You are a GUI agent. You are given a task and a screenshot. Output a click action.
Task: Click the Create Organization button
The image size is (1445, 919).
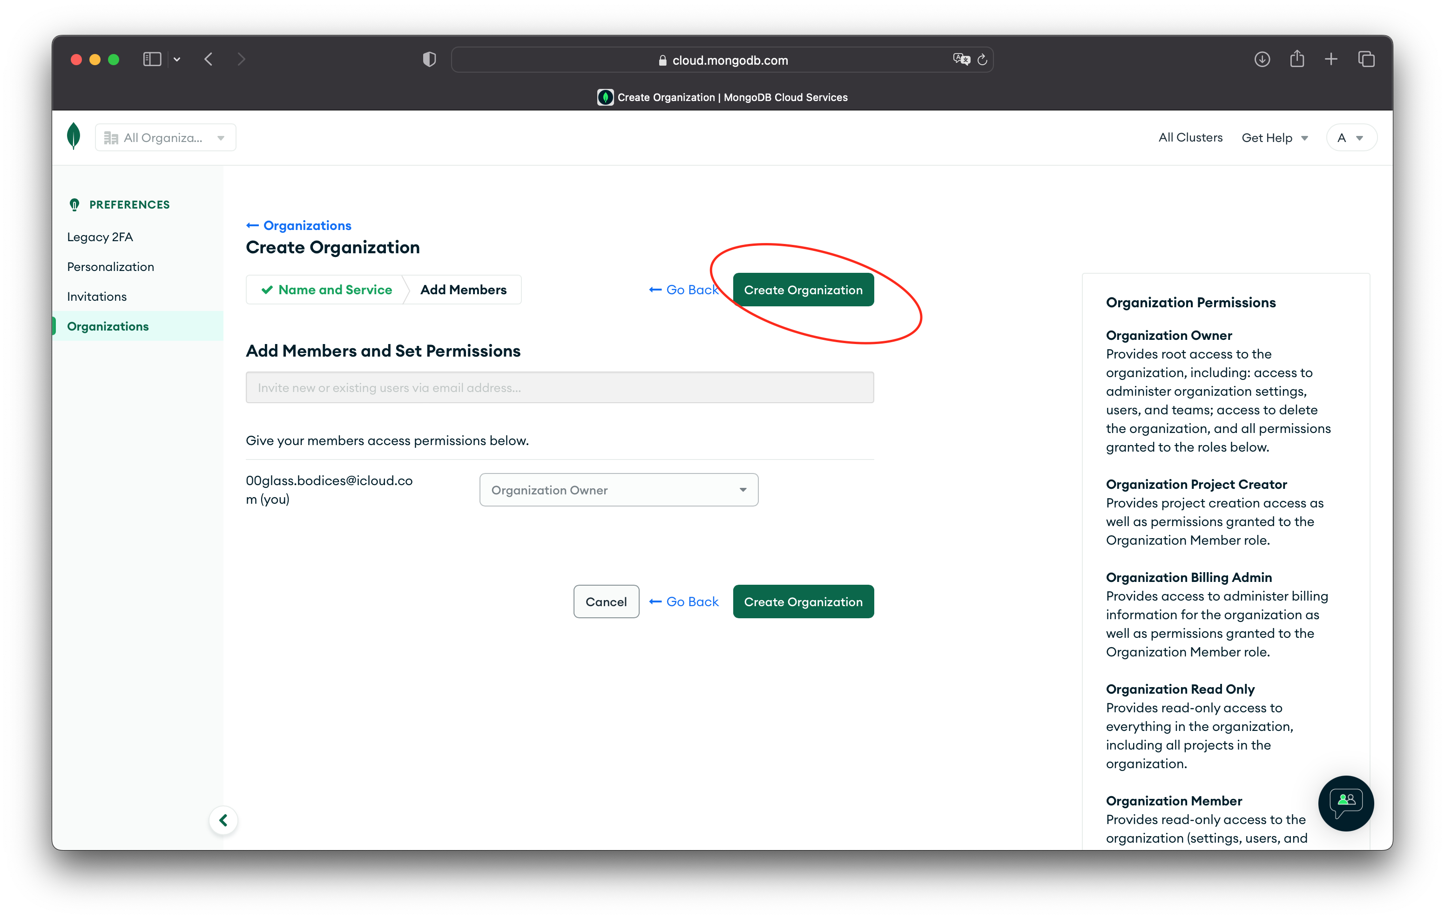803,289
